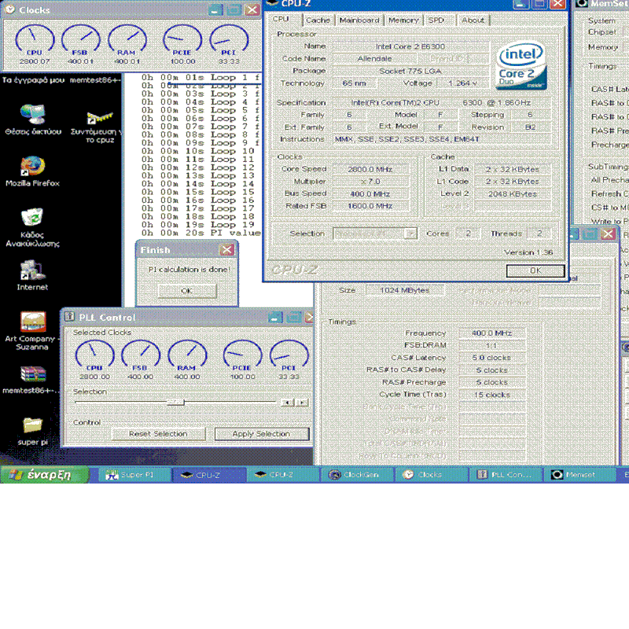Image resolution: width=629 pixels, height=629 pixels.
Task: Click the Core Speed 2800.0 MHz field
Action: (x=370, y=169)
